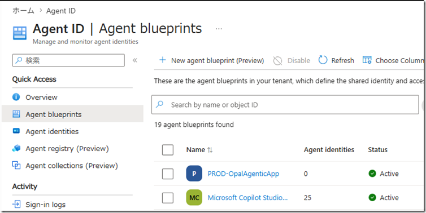426x213 pixels.
Task: Click the Agent registry cube icon
Action: click(x=16, y=148)
